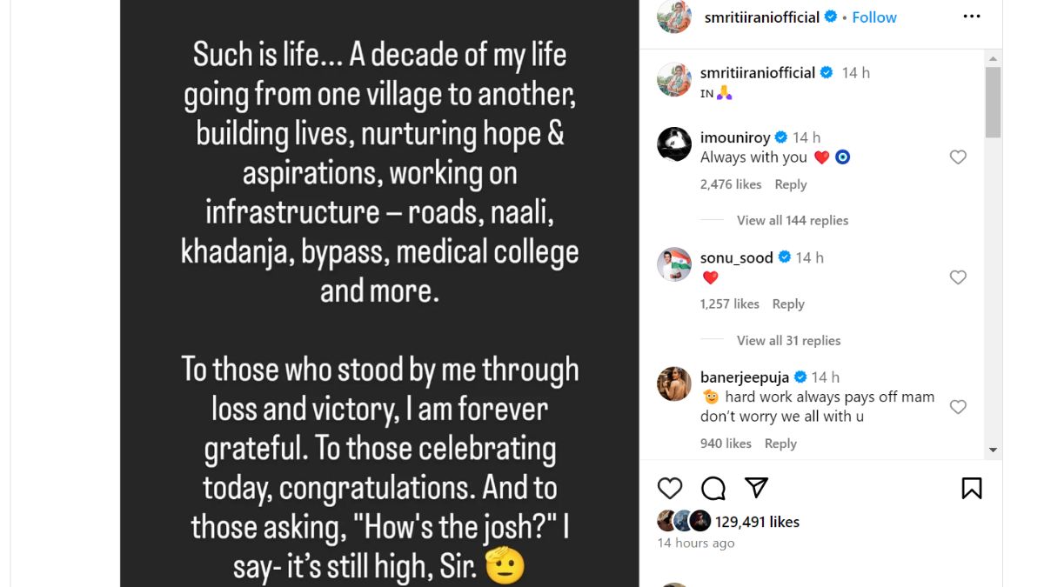Like the post with heart icon
1044x587 pixels.
(x=670, y=488)
